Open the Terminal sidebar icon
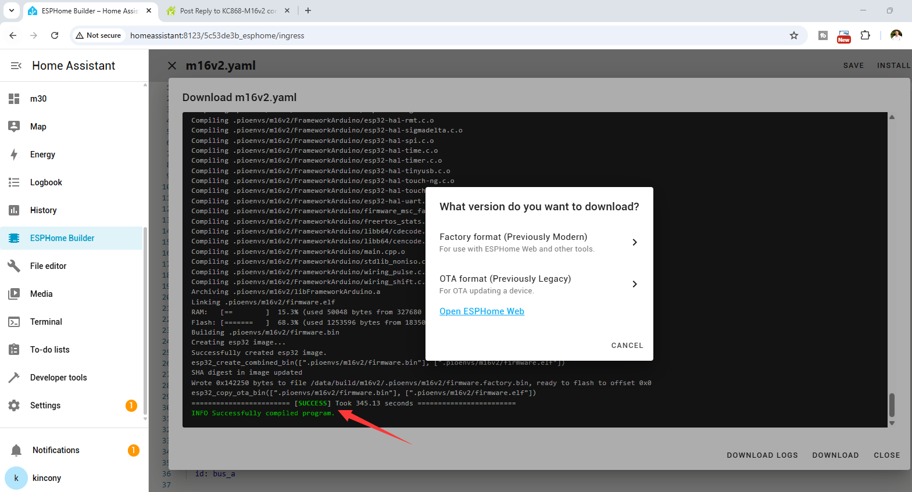This screenshot has width=912, height=492. pyautogui.click(x=14, y=322)
